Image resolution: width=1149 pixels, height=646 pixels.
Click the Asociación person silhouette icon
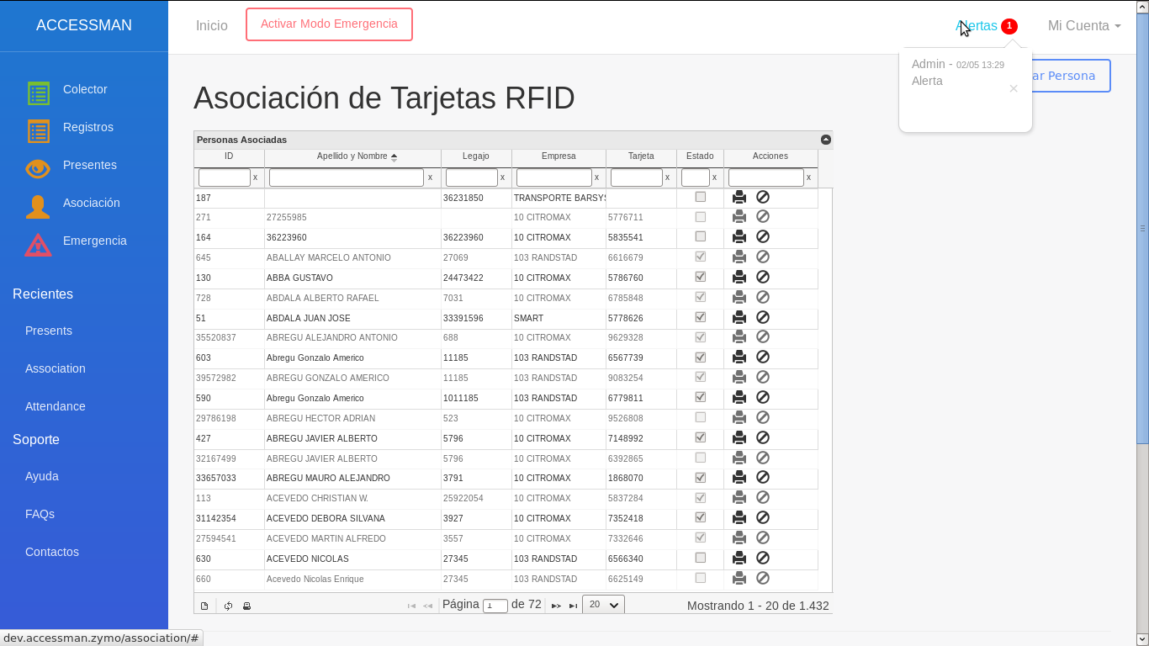pos(38,207)
